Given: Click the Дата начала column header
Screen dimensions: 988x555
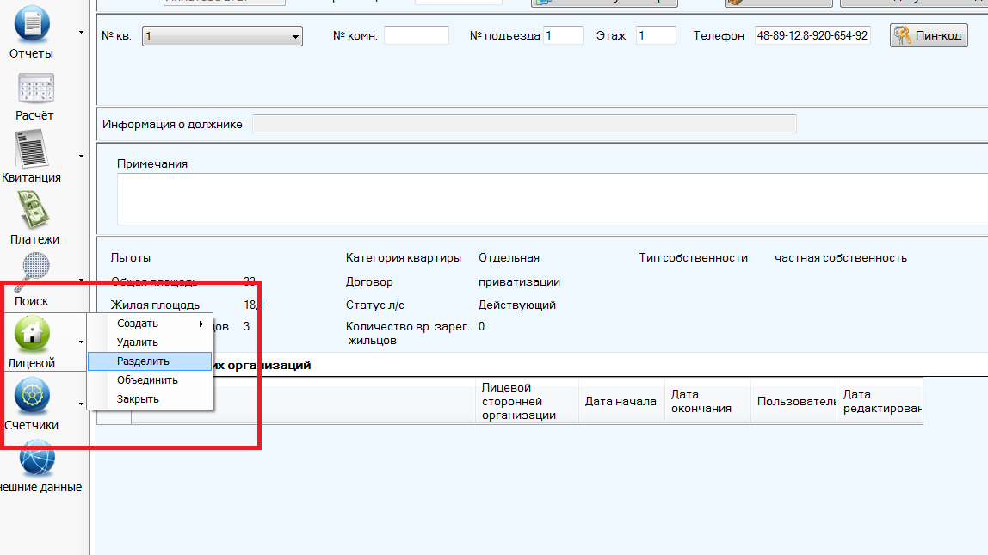Looking at the screenshot, I should 621,401.
